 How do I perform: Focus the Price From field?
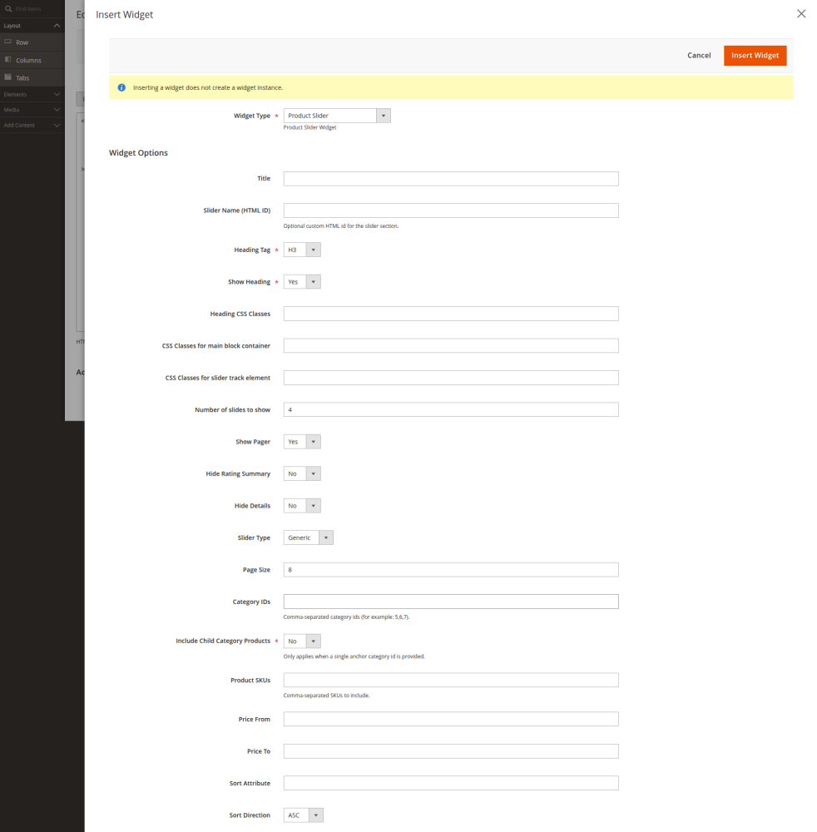[x=451, y=719]
